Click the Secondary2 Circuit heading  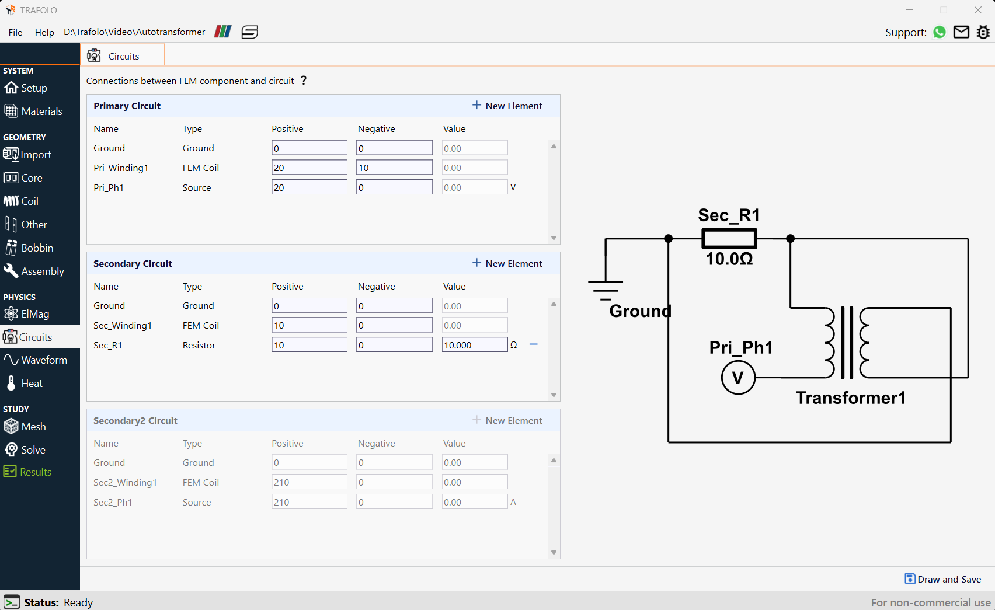[135, 420]
